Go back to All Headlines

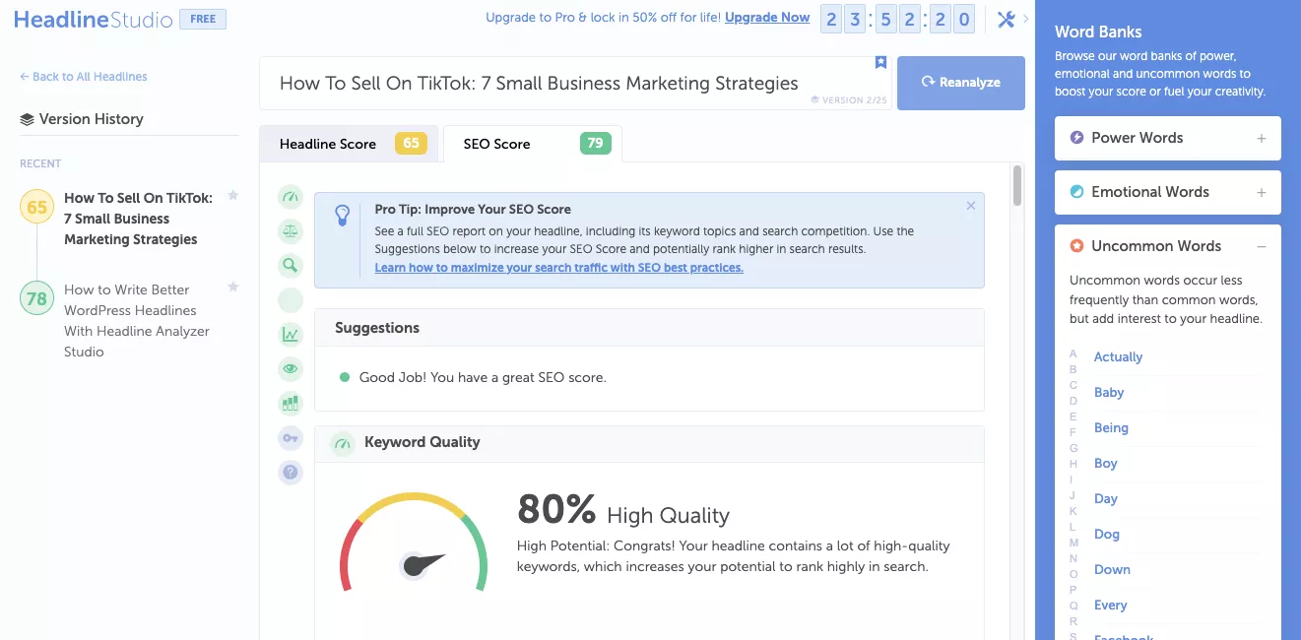[84, 77]
